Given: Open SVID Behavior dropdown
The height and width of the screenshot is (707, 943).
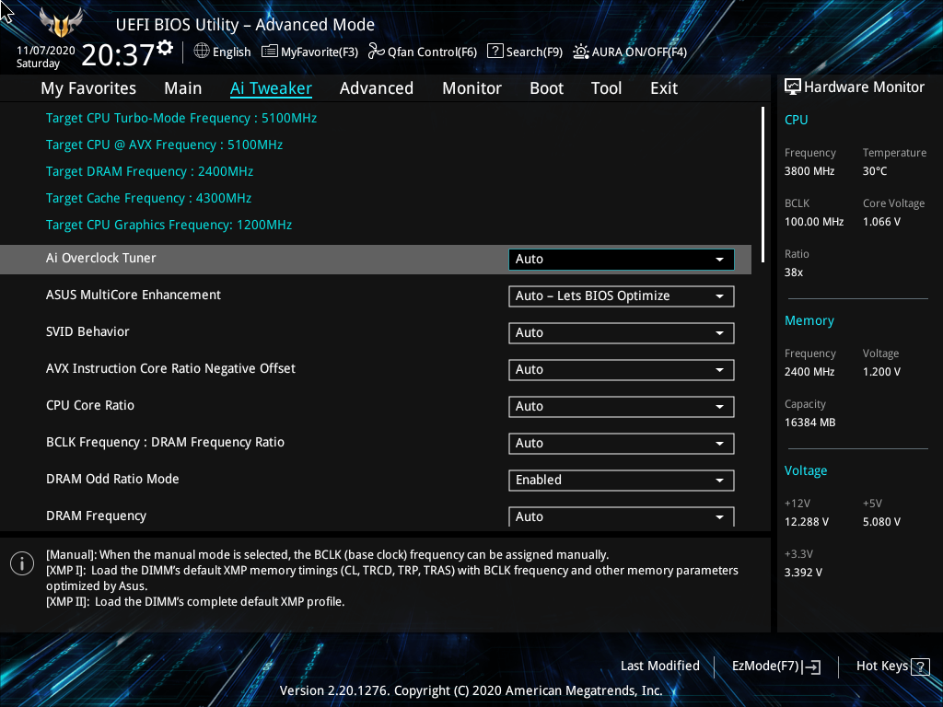Looking at the screenshot, I should [622, 333].
